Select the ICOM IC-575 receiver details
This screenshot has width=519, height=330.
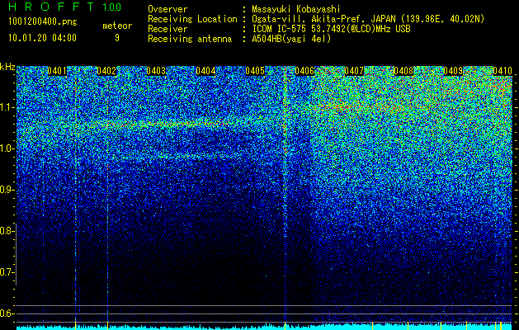[331, 29]
